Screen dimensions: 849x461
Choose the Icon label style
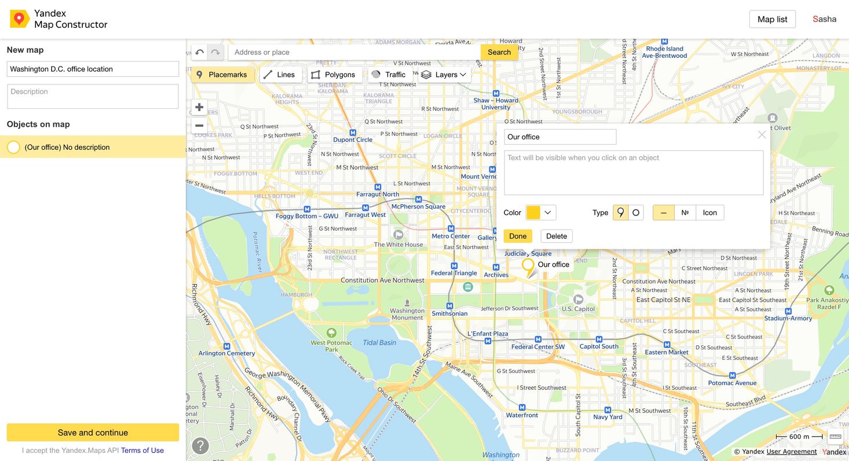(x=710, y=212)
